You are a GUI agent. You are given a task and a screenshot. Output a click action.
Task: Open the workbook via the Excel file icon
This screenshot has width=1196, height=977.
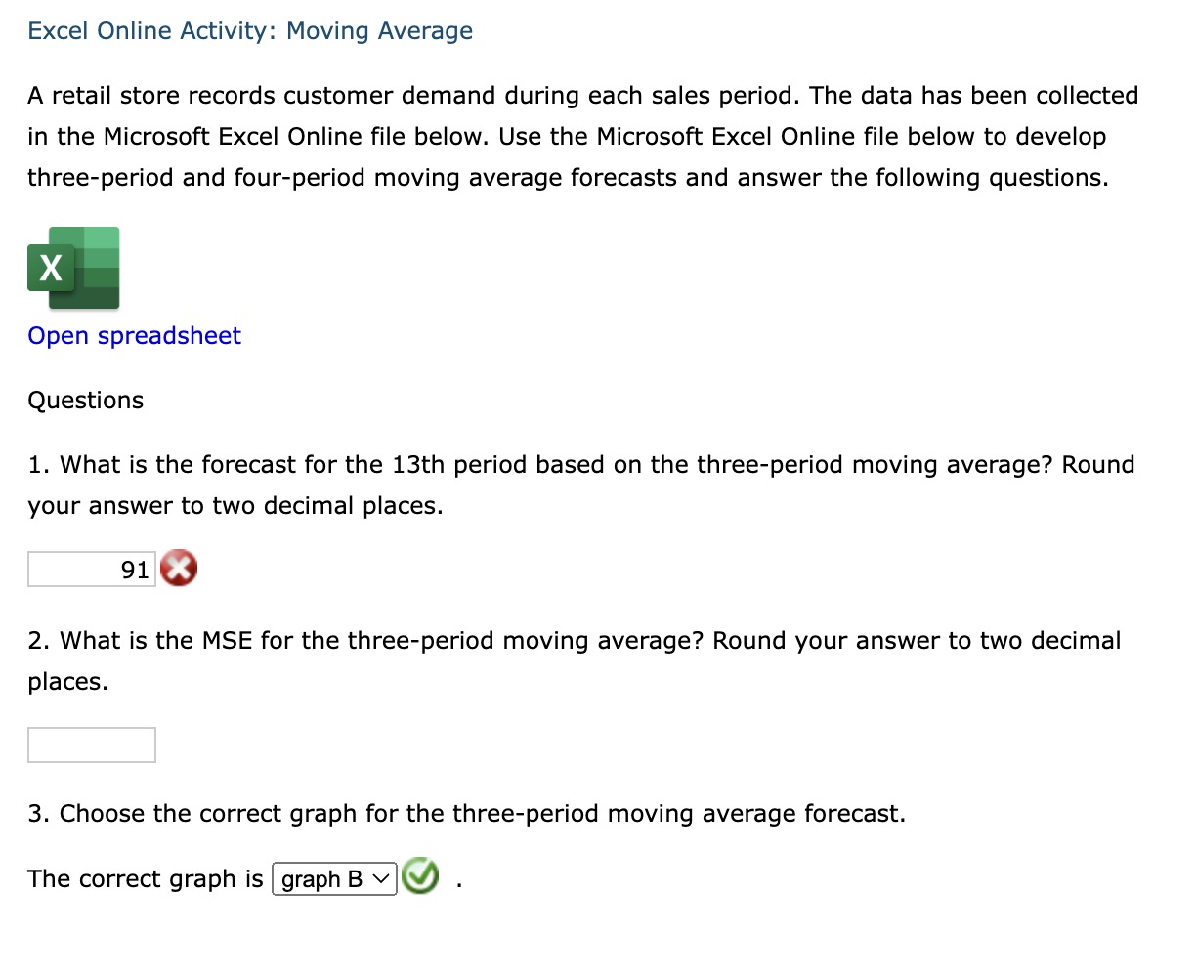(73, 267)
